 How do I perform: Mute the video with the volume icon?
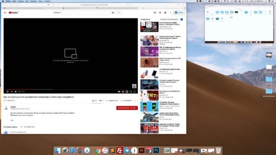click(x=16, y=92)
